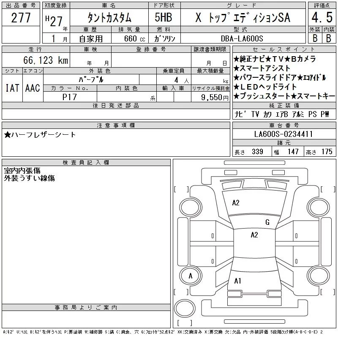This screenshot has width=338, height=338.
Task: Click the recycle deposit 9,550 yen cell
Action: tap(210, 97)
